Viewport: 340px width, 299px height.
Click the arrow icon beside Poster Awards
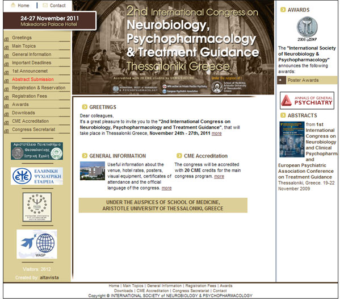(281, 80)
